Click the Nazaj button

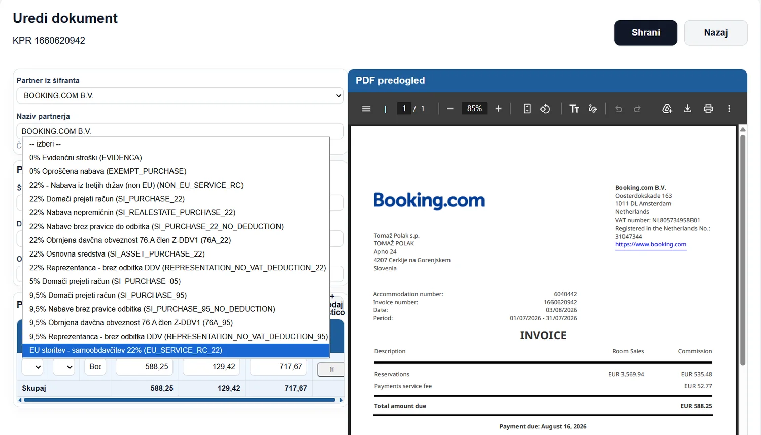click(x=716, y=33)
